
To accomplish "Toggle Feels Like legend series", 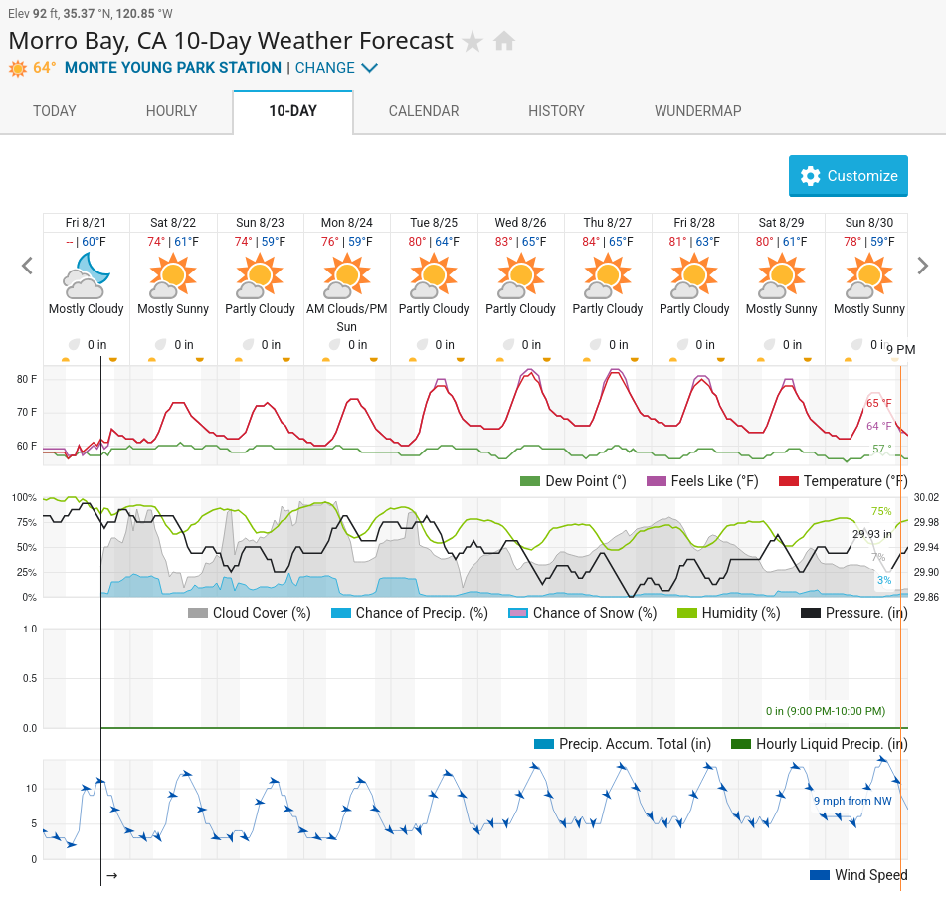I will pyautogui.click(x=702, y=481).
